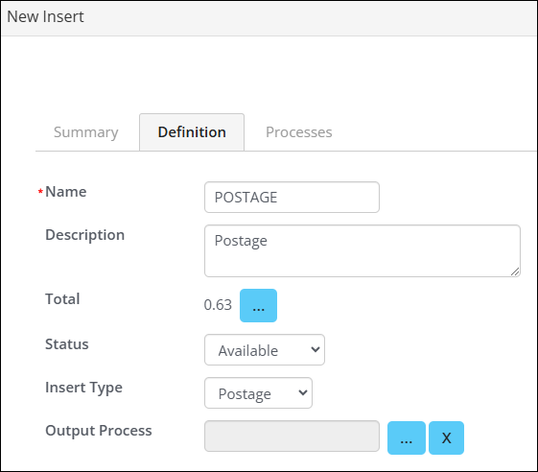Open the Processes tab

[299, 132]
